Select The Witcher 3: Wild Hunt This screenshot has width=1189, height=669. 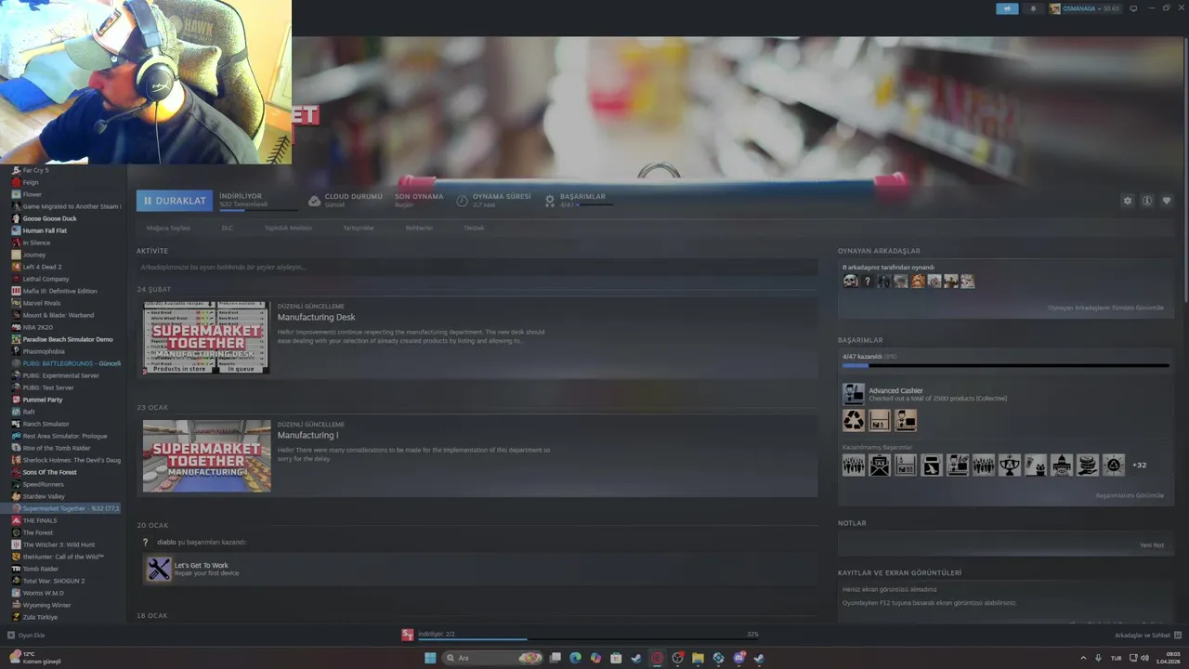point(59,544)
